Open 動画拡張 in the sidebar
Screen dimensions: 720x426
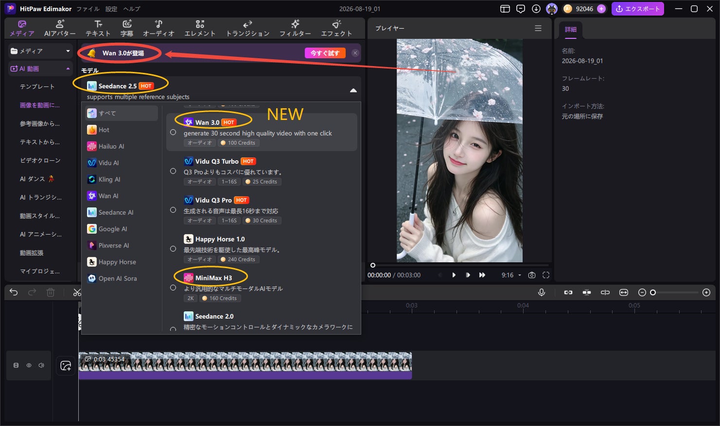[x=32, y=253]
